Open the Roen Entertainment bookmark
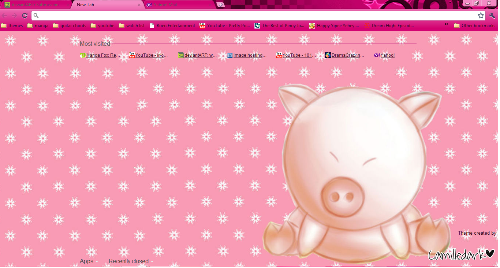Screen dimensions: 500x268 (x=172, y=26)
